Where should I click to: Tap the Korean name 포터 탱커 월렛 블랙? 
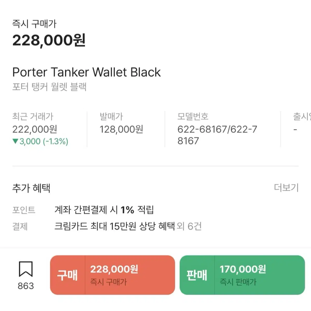coord(49,87)
